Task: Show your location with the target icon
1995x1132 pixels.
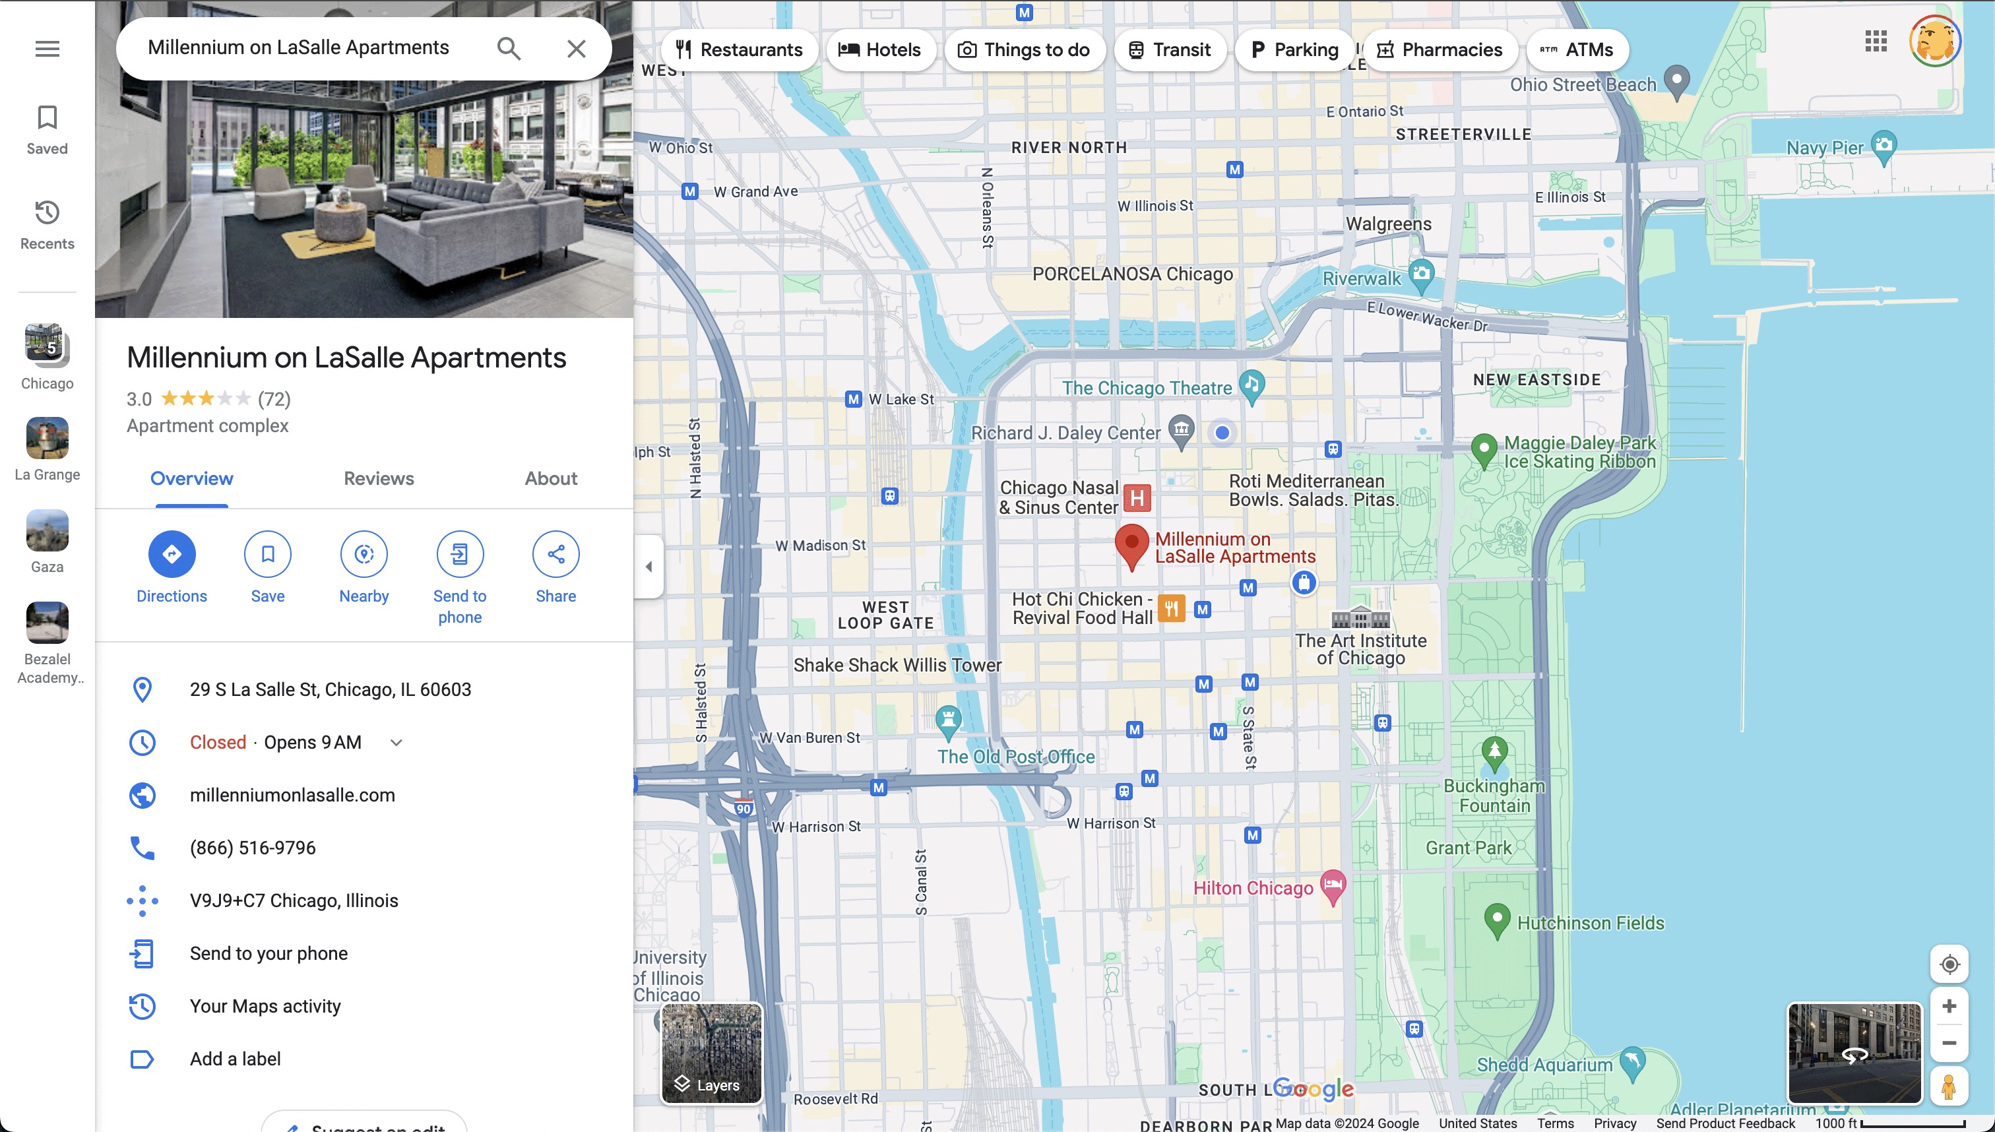Action: [x=1948, y=965]
